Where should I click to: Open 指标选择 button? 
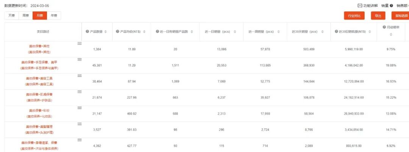click(x=400, y=15)
